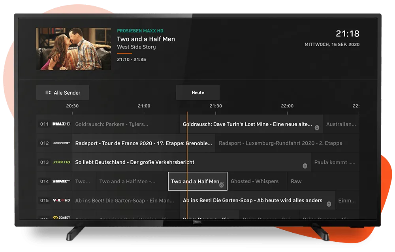Click the Mittwoch, 16 Sep. 2020 date

[x=332, y=44]
